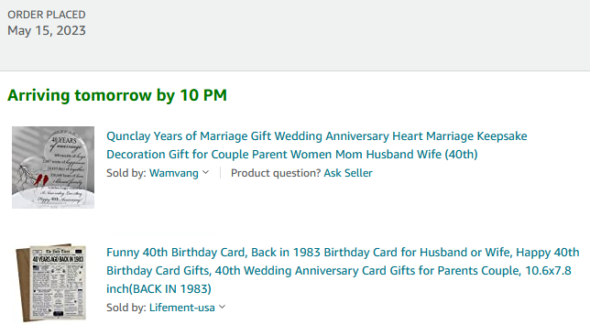This screenshot has height=335, width=590.
Task: Open the Lifement-usa seller link
Action: point(182,308)
